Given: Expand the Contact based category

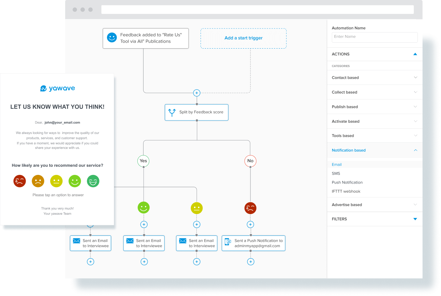Looking at the screenshot, I should pyautogui.click(x=375, y=78).
